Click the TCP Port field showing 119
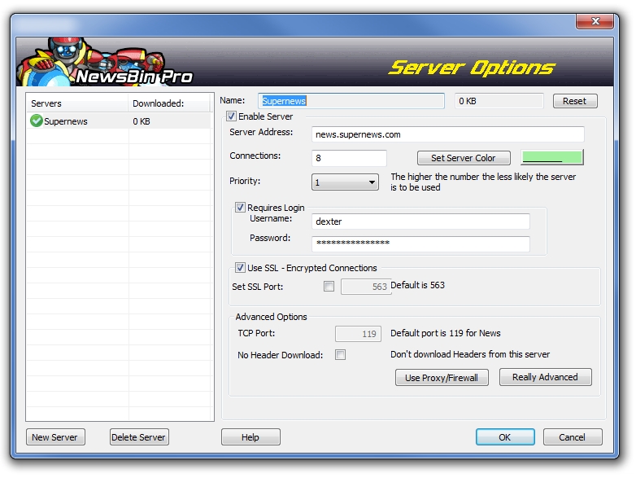This screenshot has height=478, width=636. (x=358, y=333)
